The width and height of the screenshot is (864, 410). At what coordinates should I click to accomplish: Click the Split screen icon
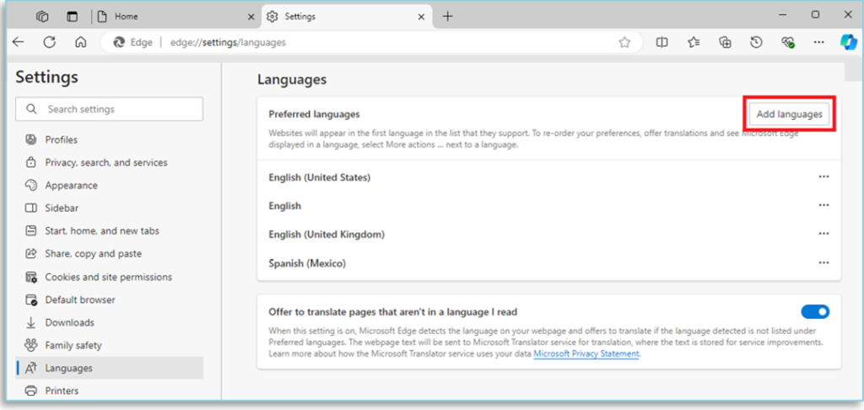coord(662,42)
